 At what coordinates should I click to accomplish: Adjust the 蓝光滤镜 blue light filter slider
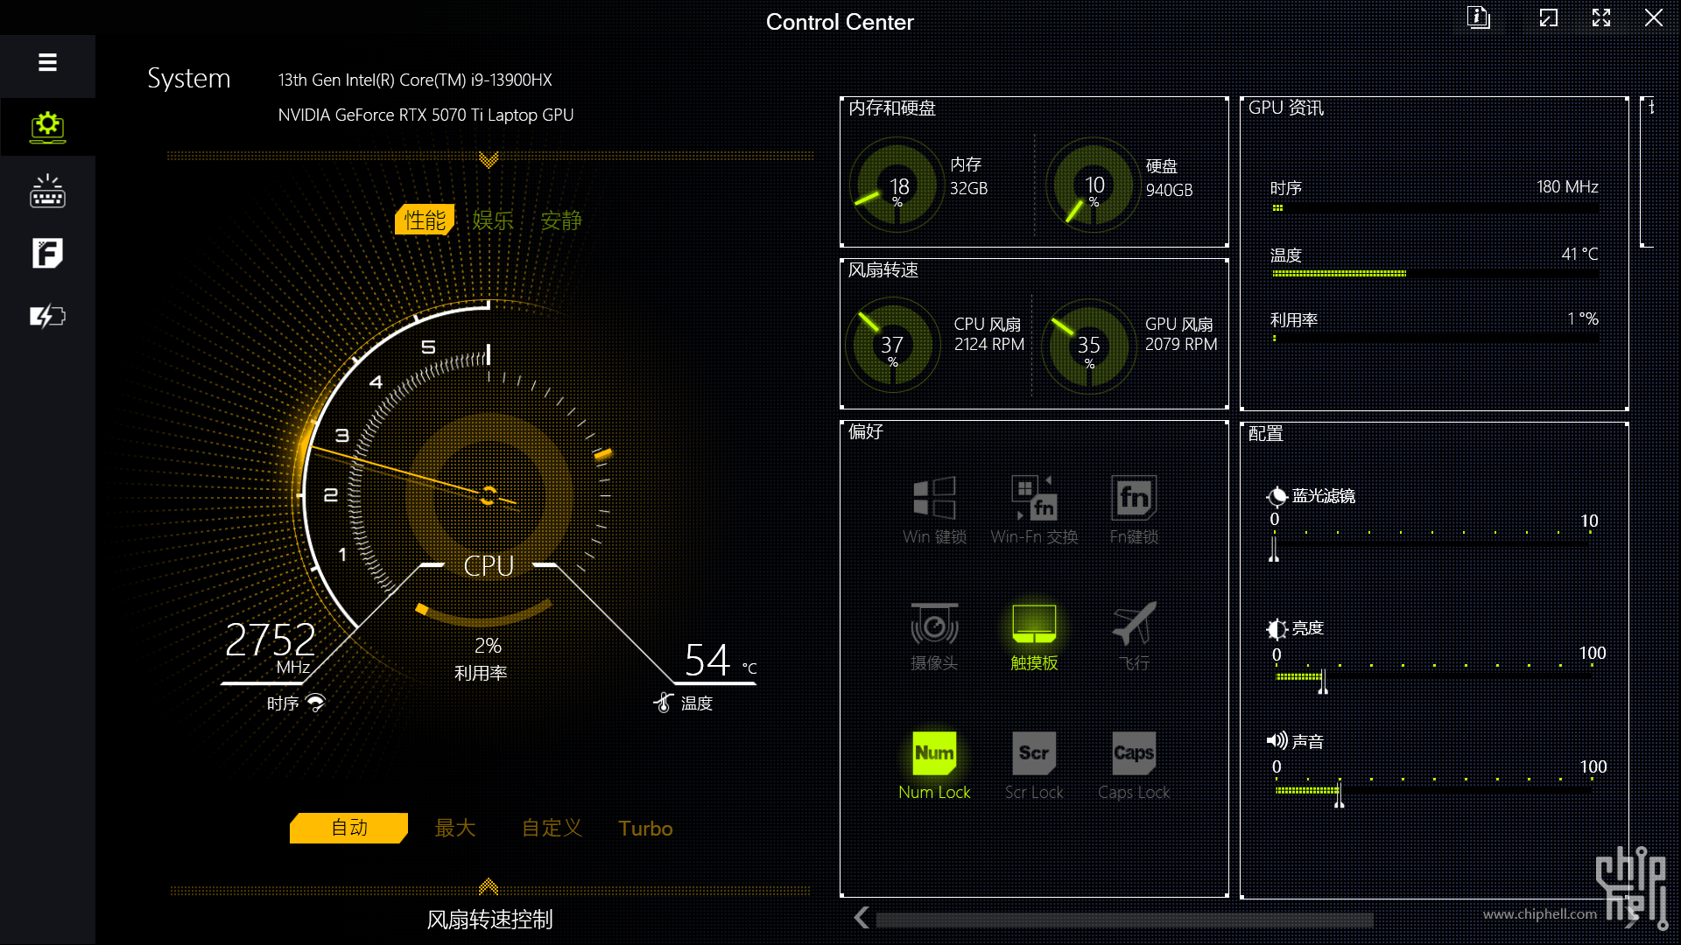click(1431, 545)
